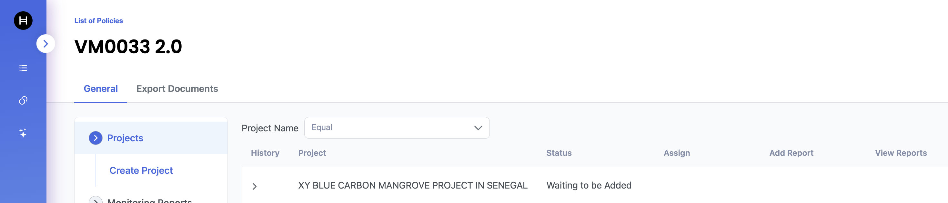This screenshot has height=203, width=948.
Task: Go back to List of Policies
Action: point(98,21)
